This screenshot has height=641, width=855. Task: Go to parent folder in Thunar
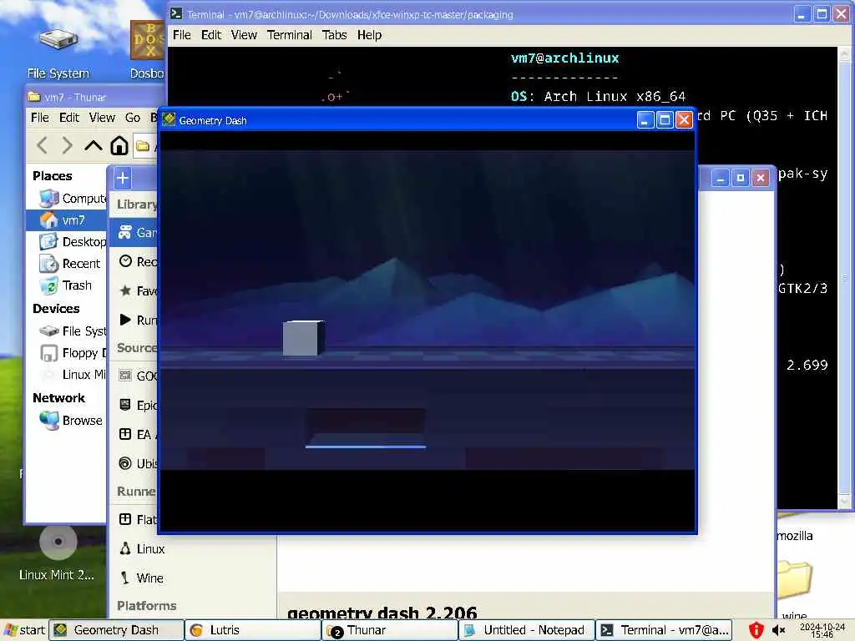[x=94, y=145]
